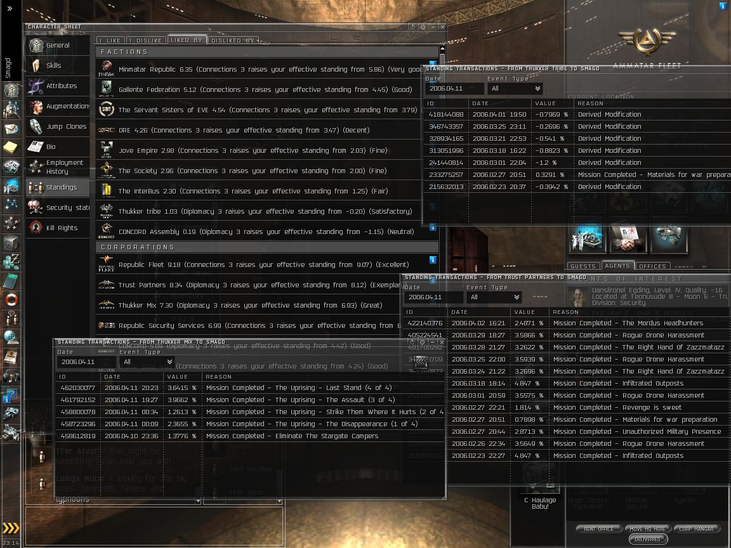Open the lifesaver Help icon
731x548 pixels.
11,299
